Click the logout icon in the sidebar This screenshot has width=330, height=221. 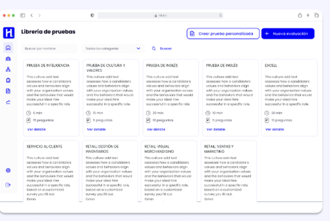click(8, 185)
